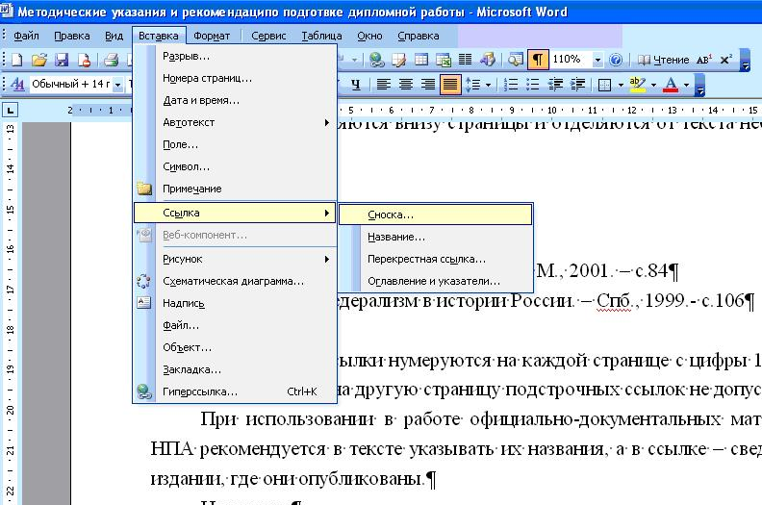Expand Formatting toolbar options arrow
Viewport: 762px width, 505px height.
click(x=699, y=85)
